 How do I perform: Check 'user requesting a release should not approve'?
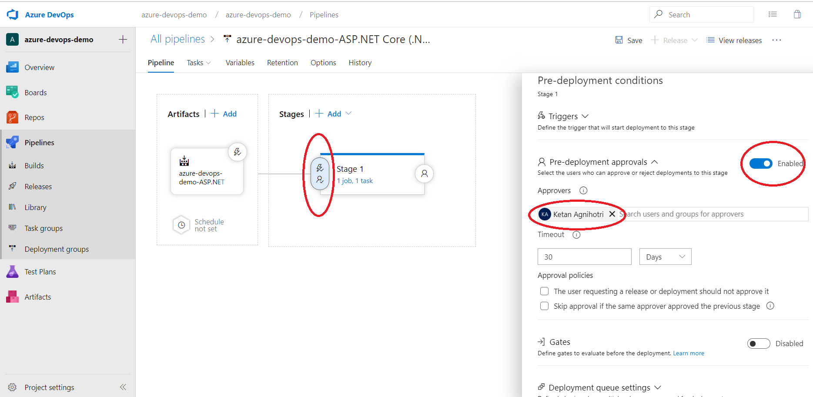coord(544,291)
